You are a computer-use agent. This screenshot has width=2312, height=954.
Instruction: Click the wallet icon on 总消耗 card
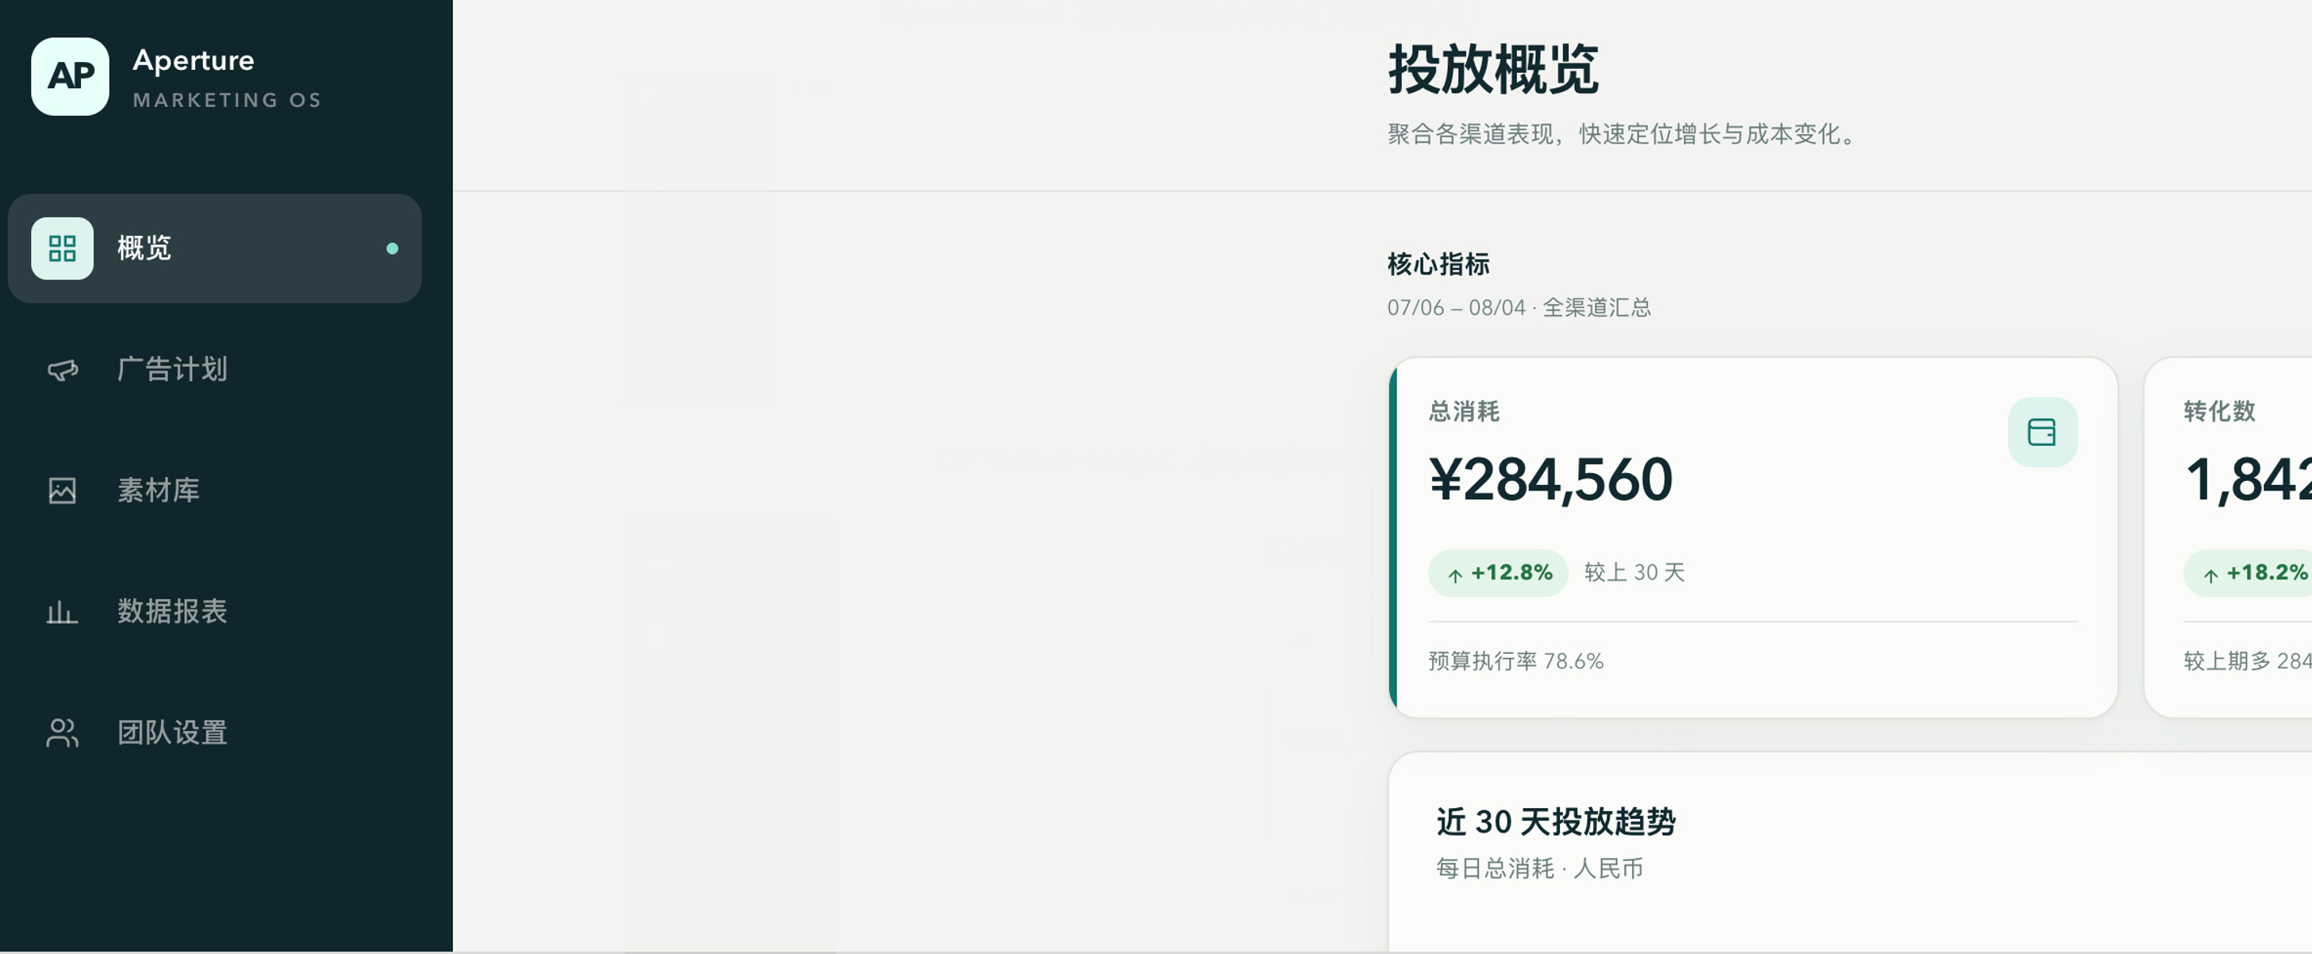[x=2042, y=433]
